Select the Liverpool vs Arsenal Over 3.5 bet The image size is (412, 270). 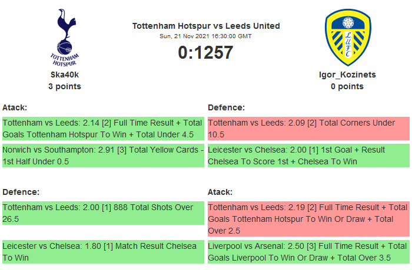pyautogui.click(x=308, y=252)
